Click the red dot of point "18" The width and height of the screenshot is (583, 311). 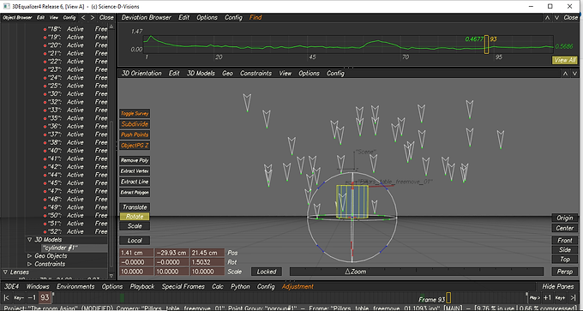(x=45, y=29)
